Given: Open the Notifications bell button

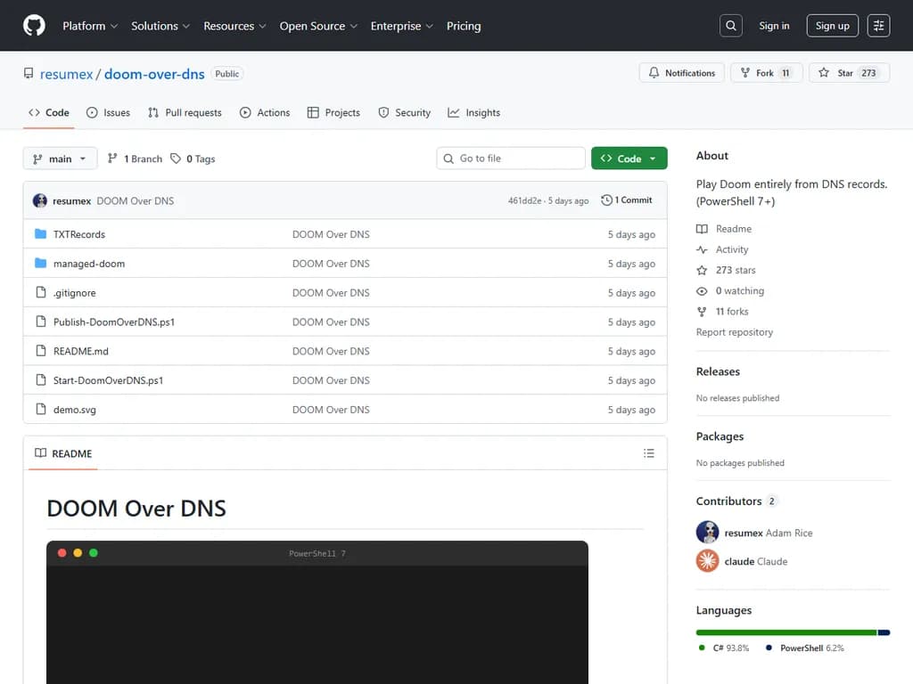Looking at the screenshot, I should point(682,73).
